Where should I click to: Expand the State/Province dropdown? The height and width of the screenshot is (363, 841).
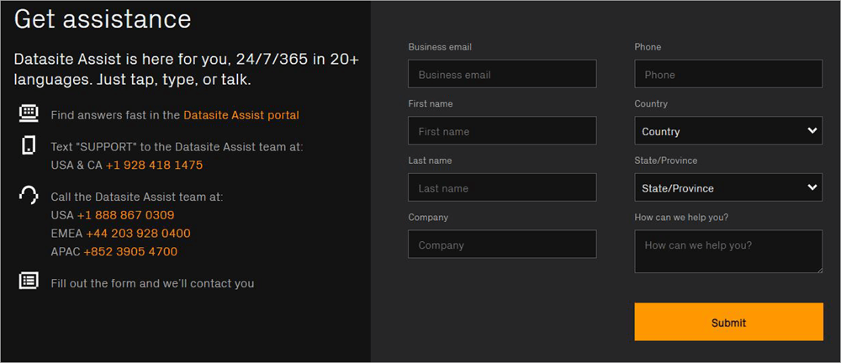[x=727, y=188]
